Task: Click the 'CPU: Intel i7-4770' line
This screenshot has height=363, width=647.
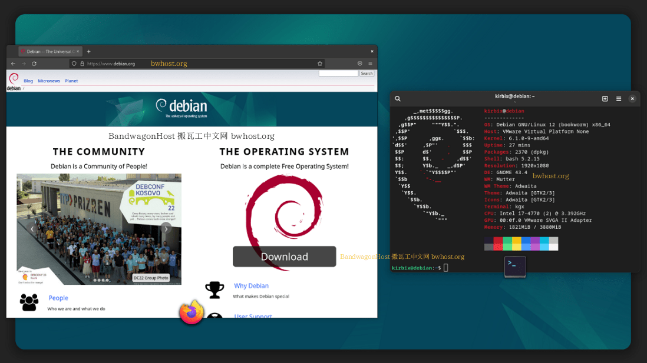Action: (x=535, y=214)
